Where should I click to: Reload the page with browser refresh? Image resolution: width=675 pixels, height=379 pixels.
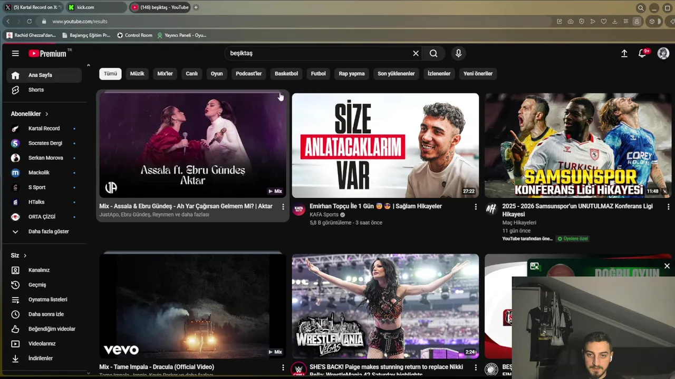[x=30, y=22]
